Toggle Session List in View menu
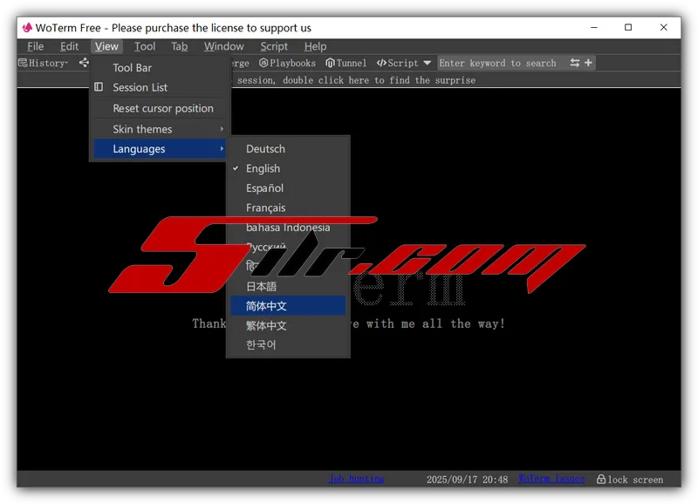The width and height of the screenshot is (698, 504). 160,87
